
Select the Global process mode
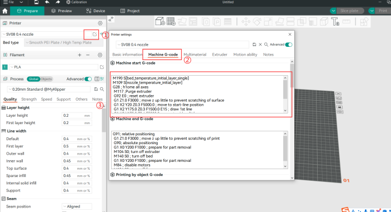click(x=33, y=79)
